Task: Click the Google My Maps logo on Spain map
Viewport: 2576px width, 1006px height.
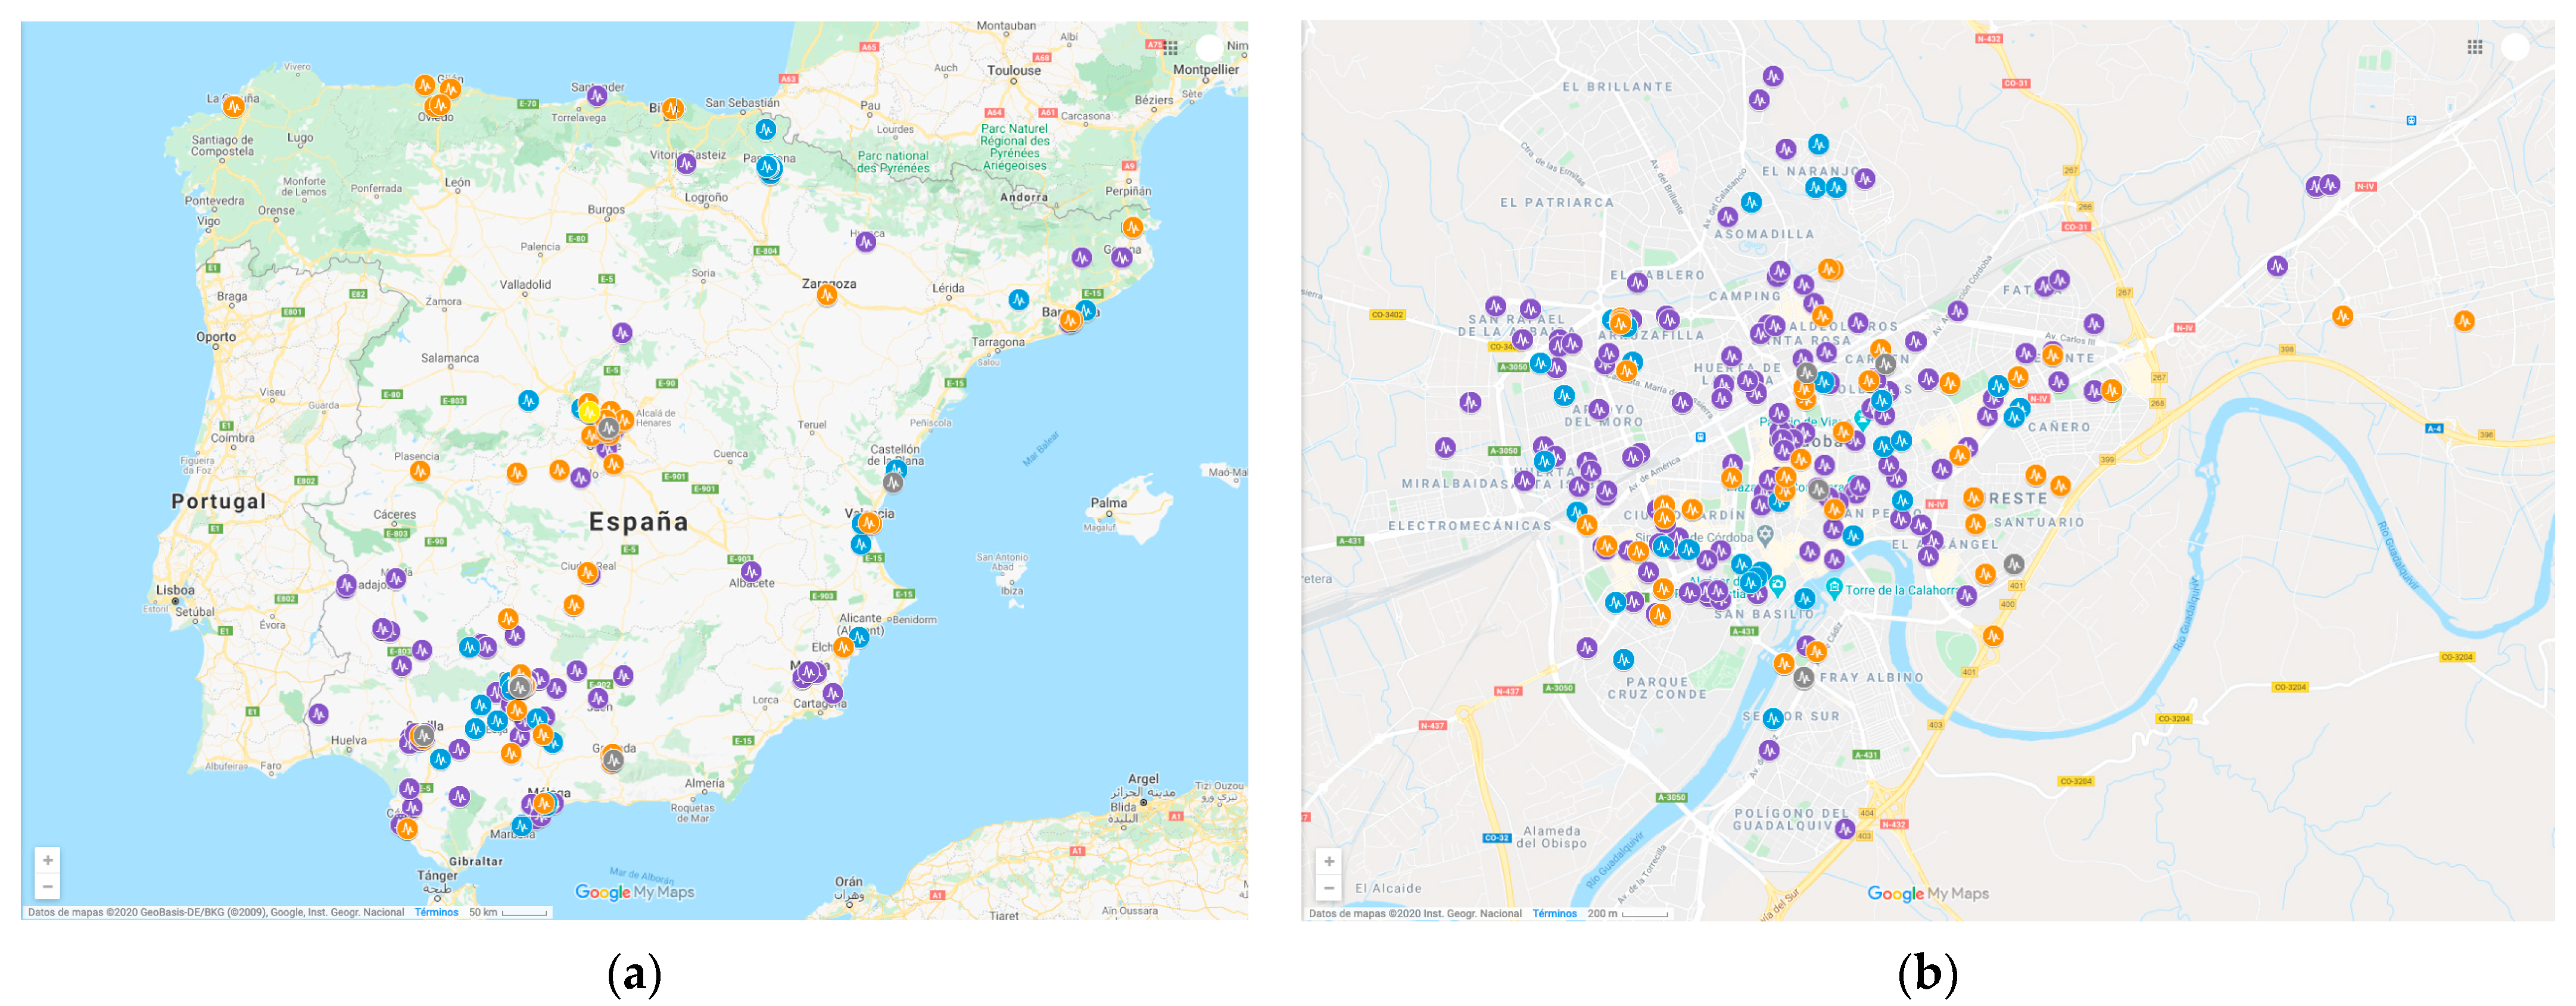Action: 634,892
